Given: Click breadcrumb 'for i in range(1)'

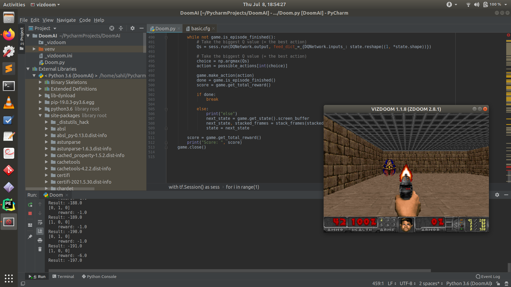Looking at the screenshot, I should (242, 187).
